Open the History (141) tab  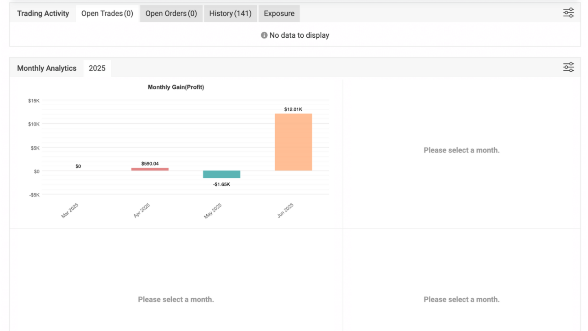pyautogui.click(x=231, y=13)
